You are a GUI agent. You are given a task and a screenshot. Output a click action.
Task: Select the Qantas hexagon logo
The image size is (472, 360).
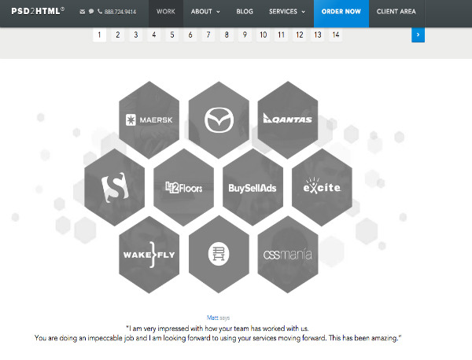(288, 119)
